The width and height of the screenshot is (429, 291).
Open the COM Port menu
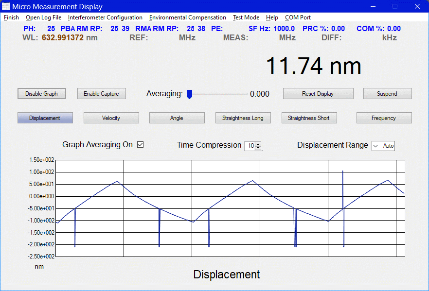[x=298, y=17]
